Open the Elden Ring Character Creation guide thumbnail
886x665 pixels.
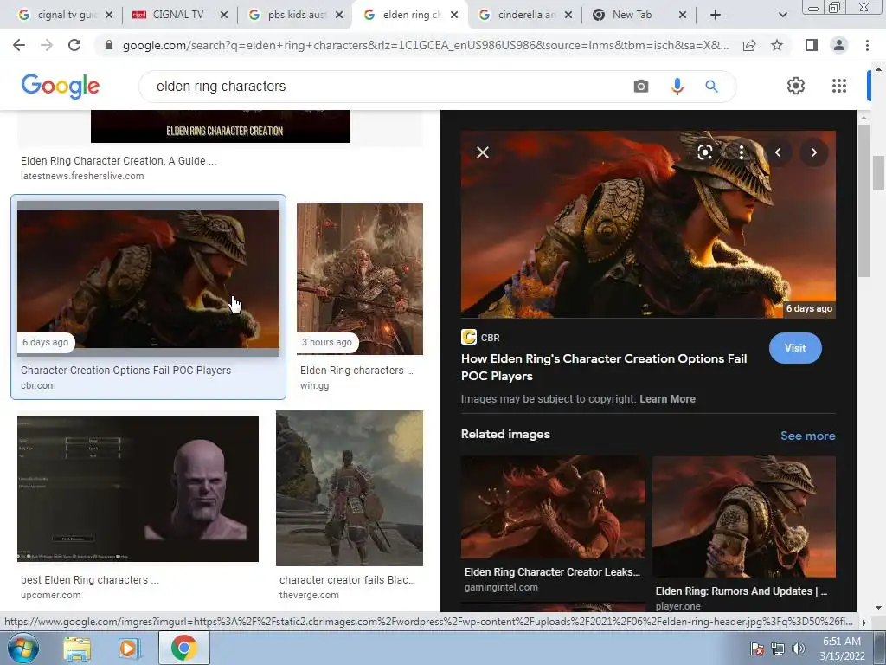point(221,126)
